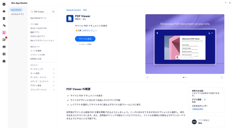Click the Add Elements plus icon
232x128 pixels.
pyautogui.click(x=4, y=4)
